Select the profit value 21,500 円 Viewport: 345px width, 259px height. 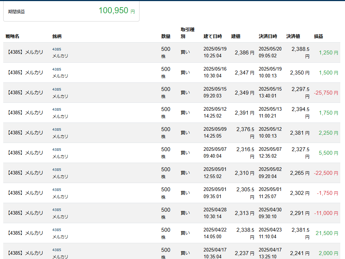click(x=327, y=233)
